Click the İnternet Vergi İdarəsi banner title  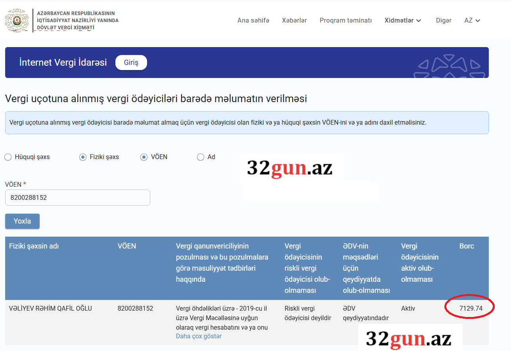pyautogui.click(x=63, y=63)
